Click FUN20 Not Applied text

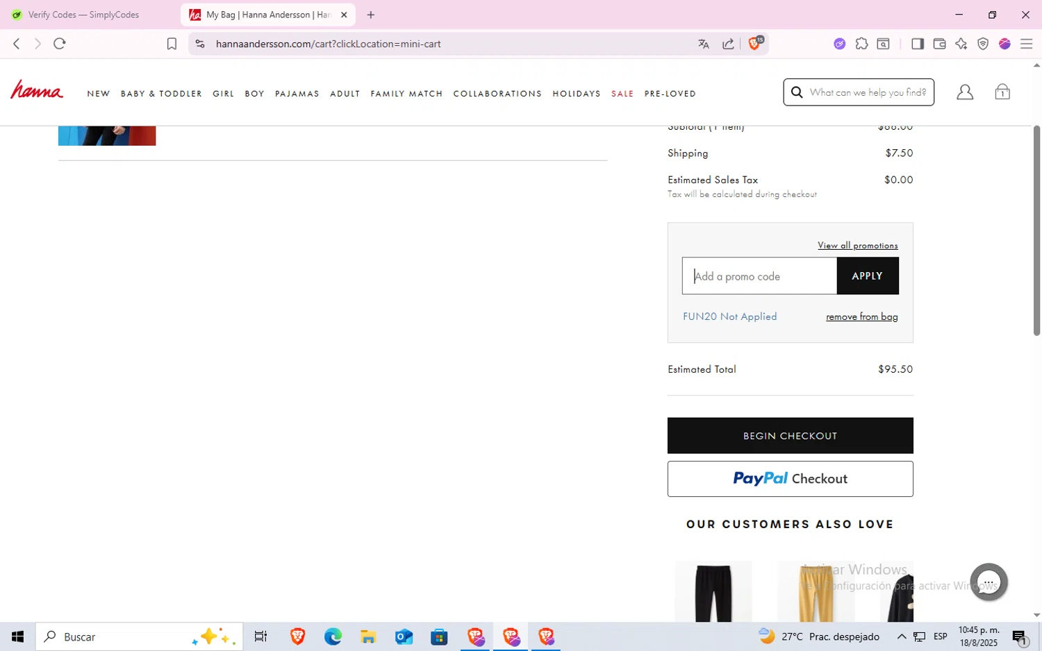point(730,316)
